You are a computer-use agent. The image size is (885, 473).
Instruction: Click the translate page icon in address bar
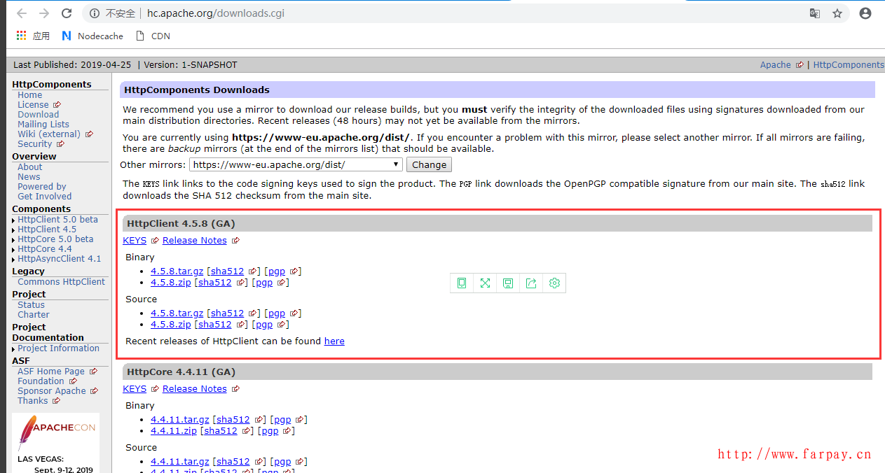point(815,13)
